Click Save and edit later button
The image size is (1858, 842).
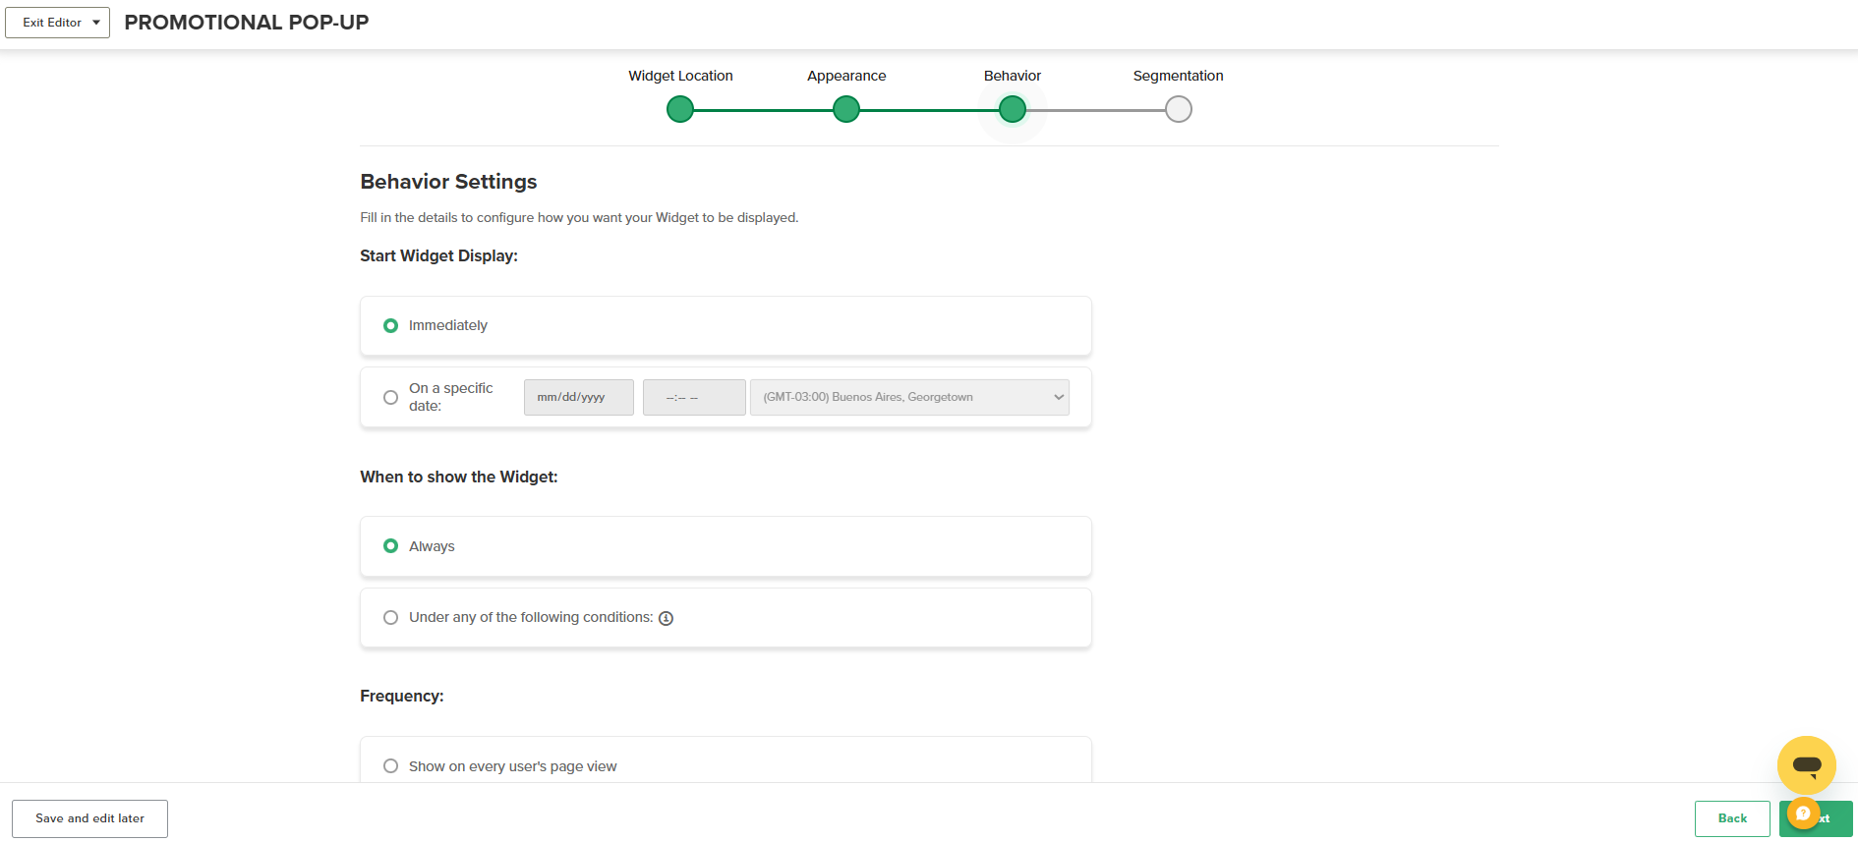pos(89,818)
